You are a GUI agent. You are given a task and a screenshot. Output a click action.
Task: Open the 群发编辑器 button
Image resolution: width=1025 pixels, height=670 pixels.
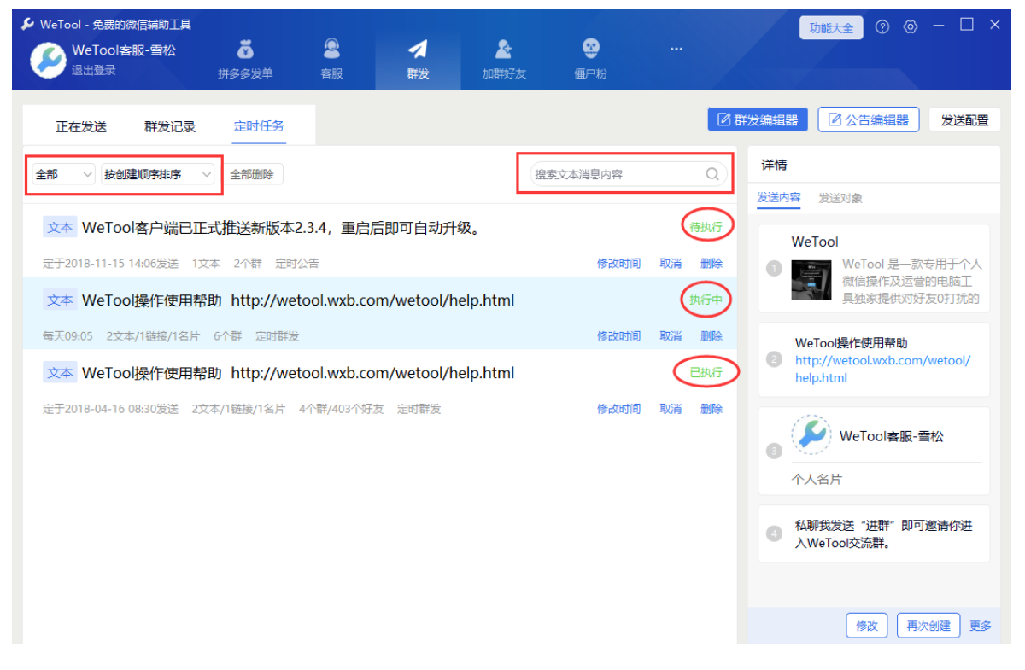[x=758, y=119]
